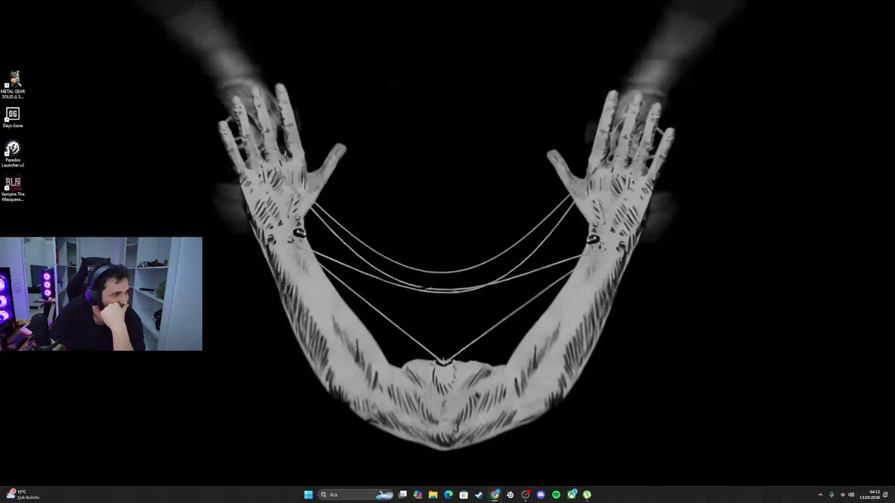Open Microsoft Store from the taskbar
Viewport: 895px width, 503px height.
click(464, 495)
